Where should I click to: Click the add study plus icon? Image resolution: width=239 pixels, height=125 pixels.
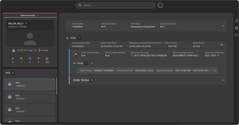pyautogui.click(x=92, y=63)
